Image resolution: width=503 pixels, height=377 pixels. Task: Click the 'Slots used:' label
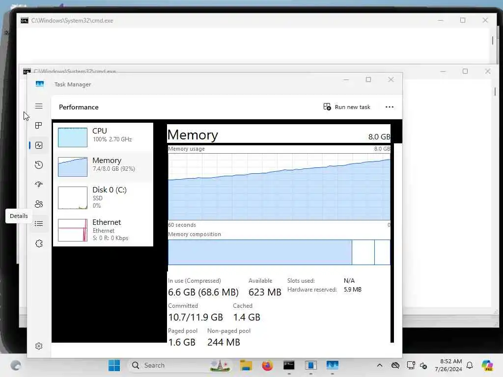[x=301, y=280]
